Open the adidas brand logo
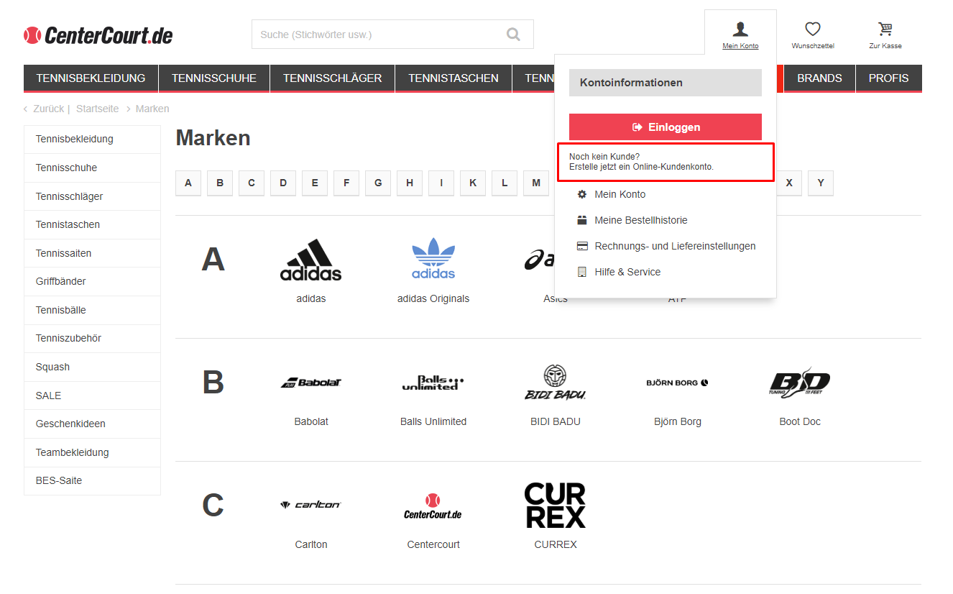 click(x=311, y=260)
